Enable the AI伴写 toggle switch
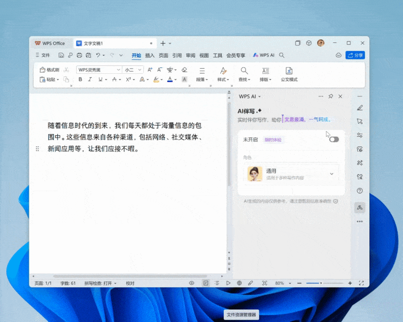Screen dimensions: 403x322 pyautogui.click(x=334, y=140)
